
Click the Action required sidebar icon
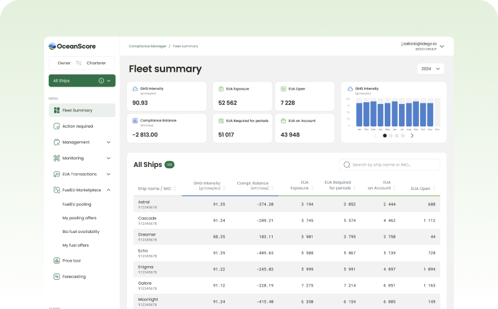tap(57, 126)
